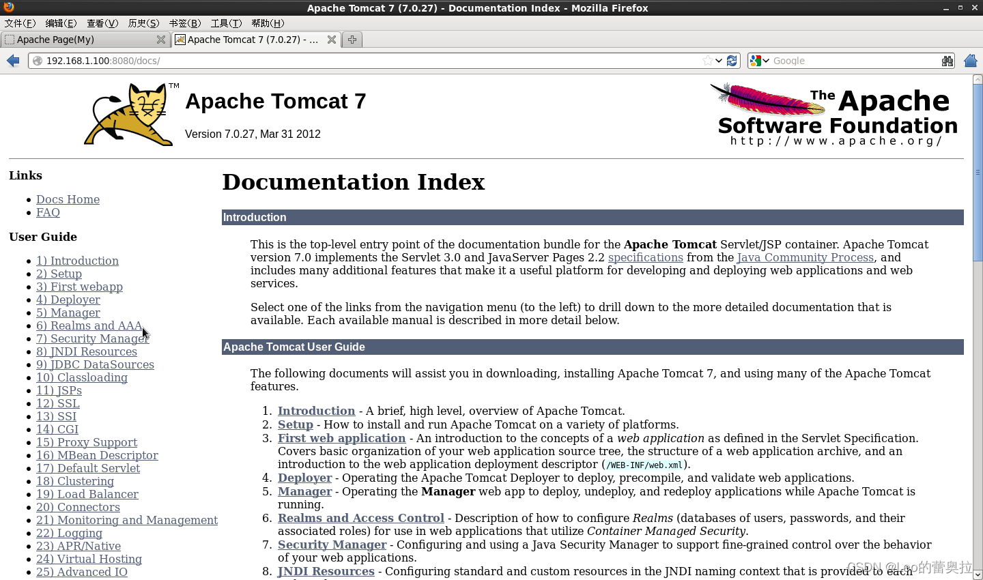This screenshot has width=983, height=580.
Task: Open sidebar link 25) Advanced IO
Action: pyautogui.click(x=82, y=572)
